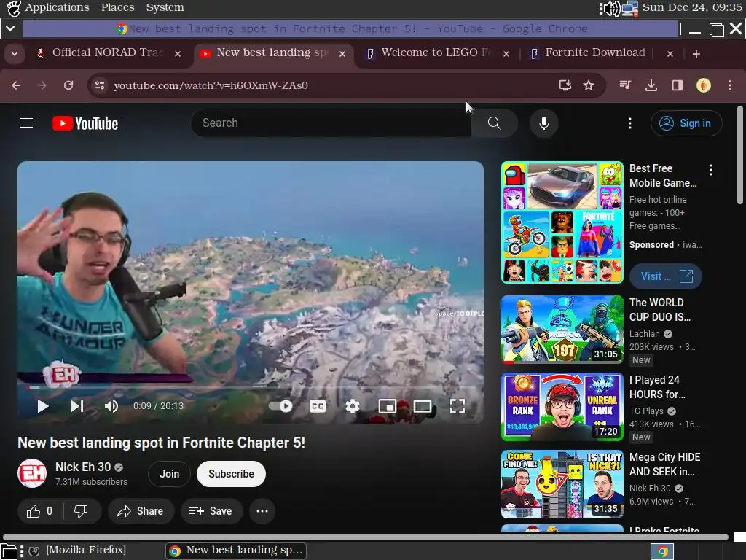Focus the YouTube search box
This screenshot has height=560, width=746.
(331, 122)
